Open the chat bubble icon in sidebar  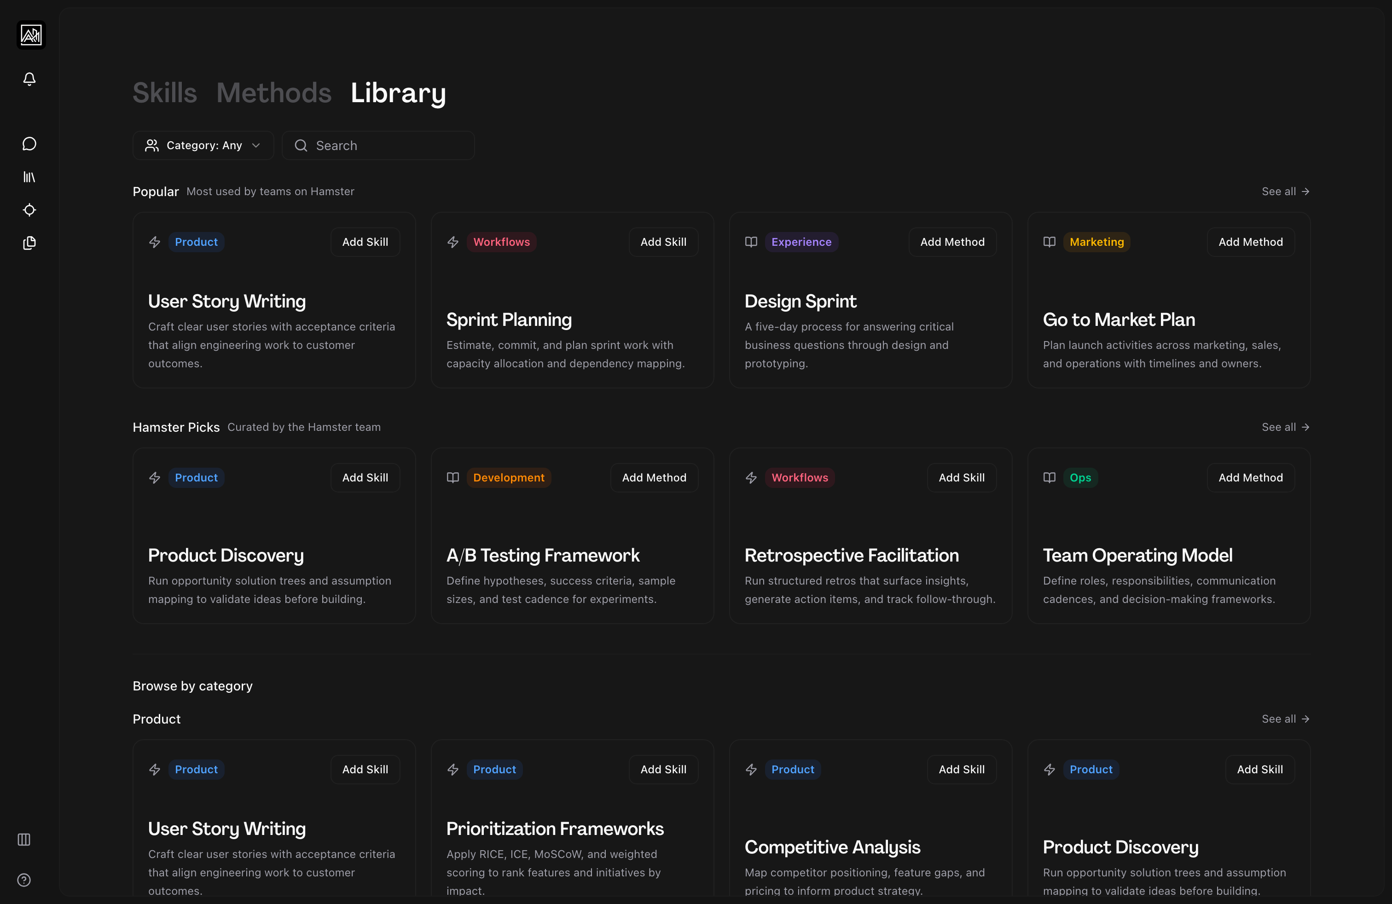[x=29, y=144]
